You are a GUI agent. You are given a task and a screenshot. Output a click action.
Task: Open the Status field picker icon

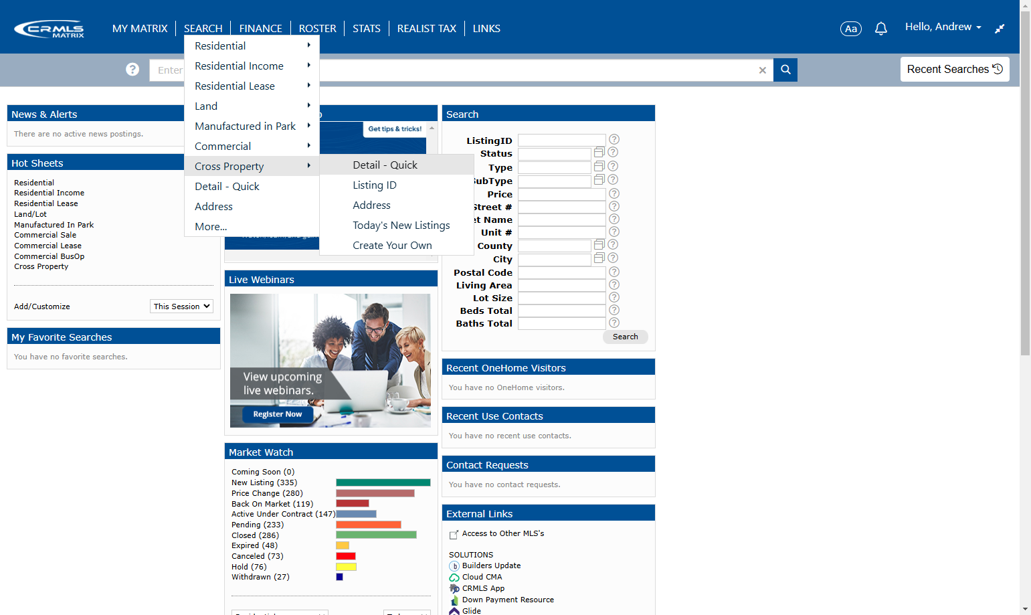click(599, 153)
